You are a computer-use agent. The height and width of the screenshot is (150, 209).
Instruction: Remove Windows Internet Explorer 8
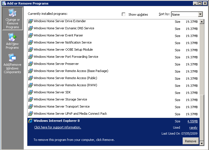click(x=191, y=141)
